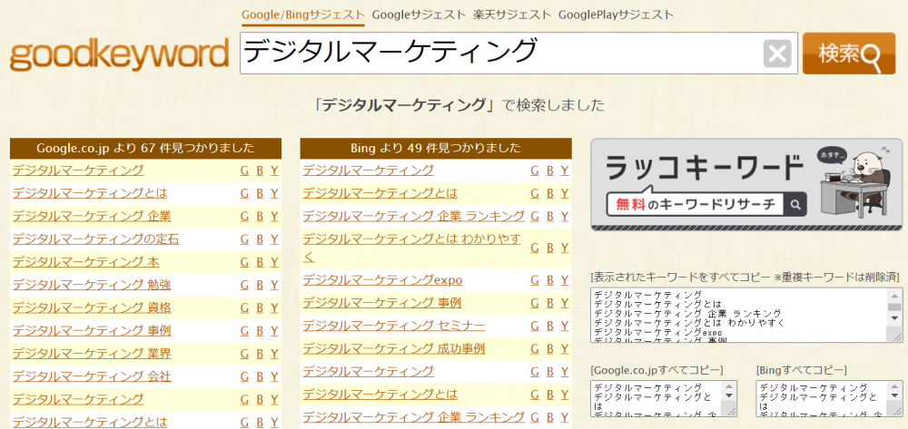Viewport: 908px width, 429px height.
Task: Click B icon beside デジタルマーケティング 成功事例
Action: pyautogui.click(x=550, y=348)
